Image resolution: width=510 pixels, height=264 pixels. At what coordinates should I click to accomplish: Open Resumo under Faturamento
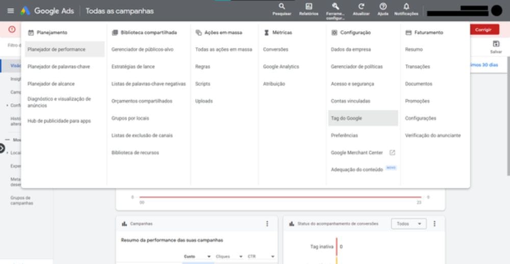tap(414, 49)
